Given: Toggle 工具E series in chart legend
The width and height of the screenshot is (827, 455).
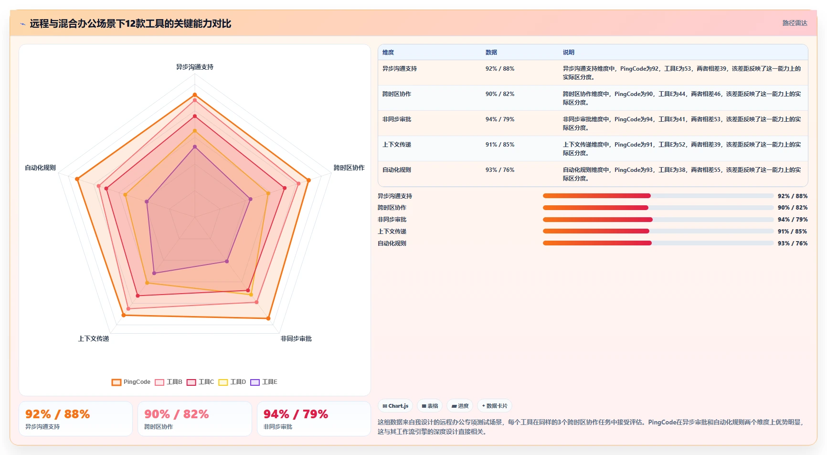Looking at the screenshot, I should pos(264,382).
